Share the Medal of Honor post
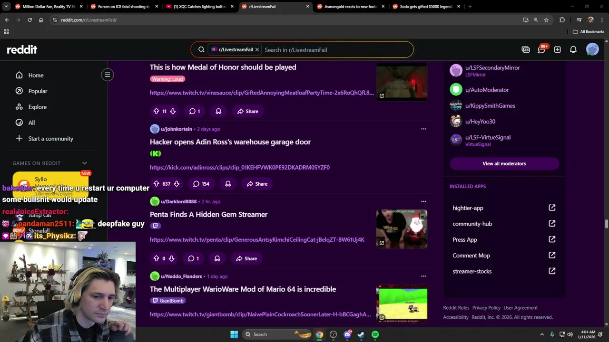 247,111
